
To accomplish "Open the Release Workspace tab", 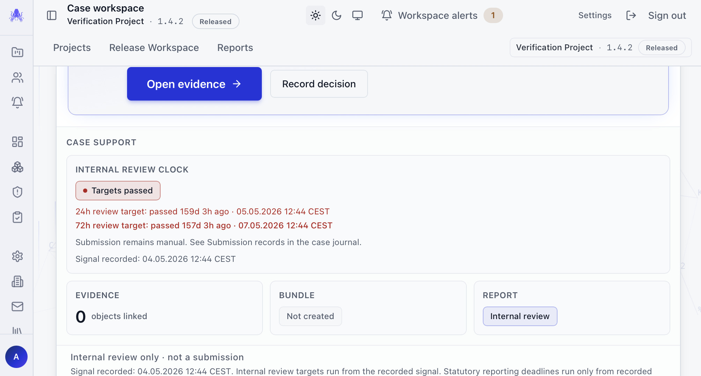I will click(154, 47).
